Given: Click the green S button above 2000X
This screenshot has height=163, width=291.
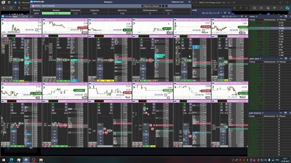Looking at the screenshot, I should (x=12, y=105).
